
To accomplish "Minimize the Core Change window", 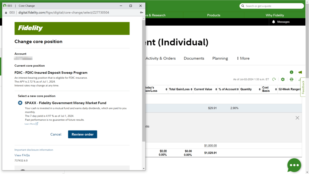I will tap(121, 6).
